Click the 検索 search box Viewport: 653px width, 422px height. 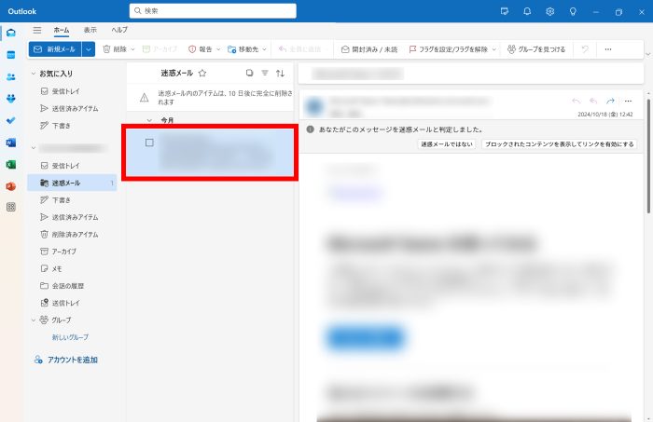pos(213,11)
